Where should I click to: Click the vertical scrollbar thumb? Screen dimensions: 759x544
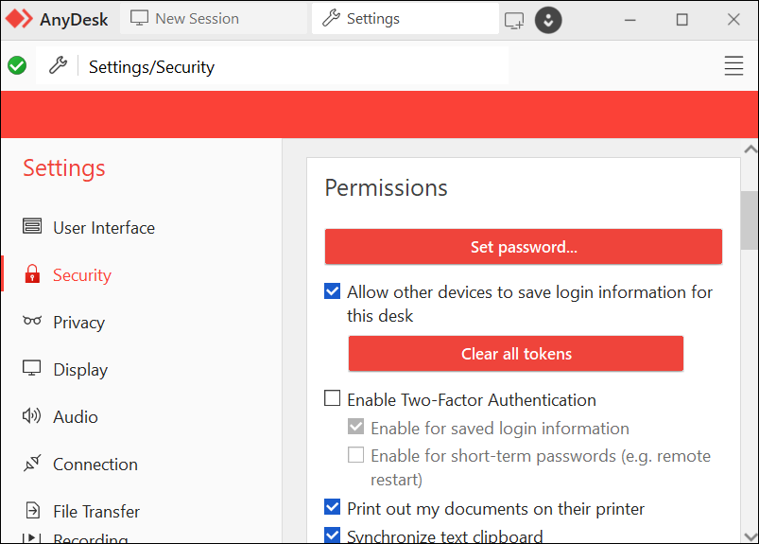coord(749,219)
